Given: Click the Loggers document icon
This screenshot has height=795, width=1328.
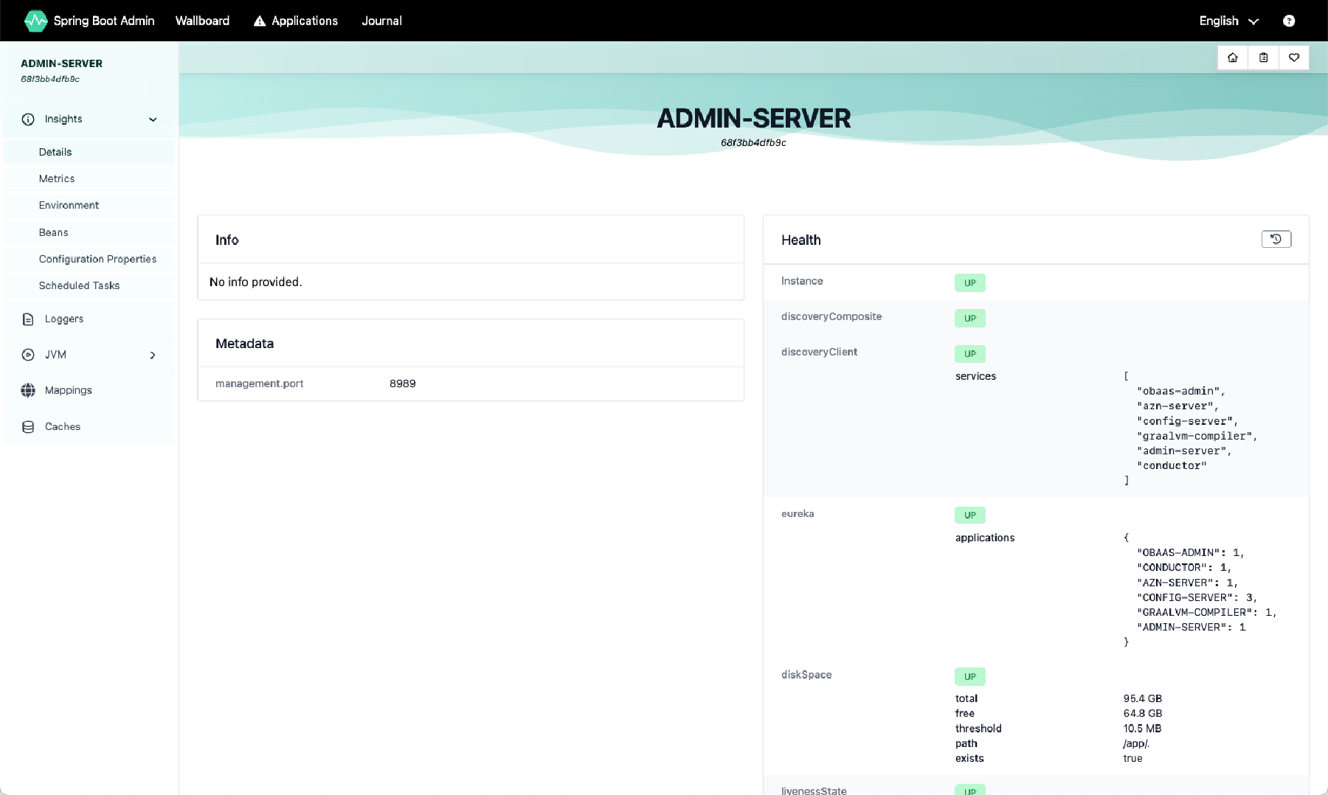Looking at the screenshot, I should tap(27, 319).
